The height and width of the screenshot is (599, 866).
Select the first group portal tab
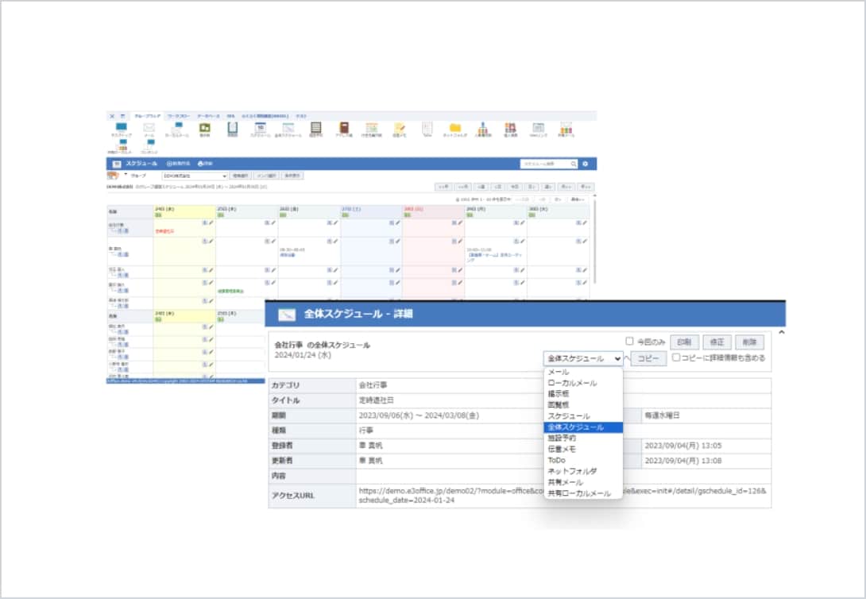point(148,116)
